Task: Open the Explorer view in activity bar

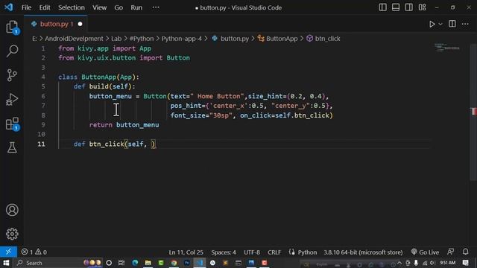Action: (x=12, y=27)
